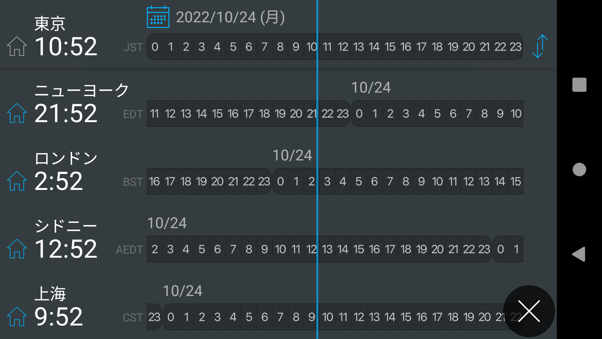The width and height of the screenshot is (602, 339).
Task: Set New York as home location
Action: coord(17,113)
